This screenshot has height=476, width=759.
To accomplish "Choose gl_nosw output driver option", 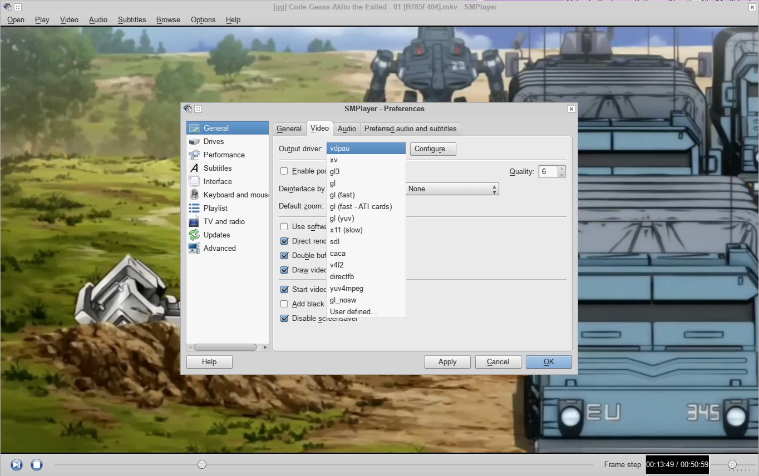I will click(x=366, y=300).
